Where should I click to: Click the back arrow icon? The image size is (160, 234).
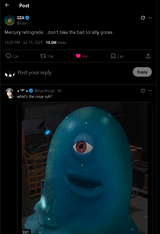pyautogui.click(x=7, y=5)
